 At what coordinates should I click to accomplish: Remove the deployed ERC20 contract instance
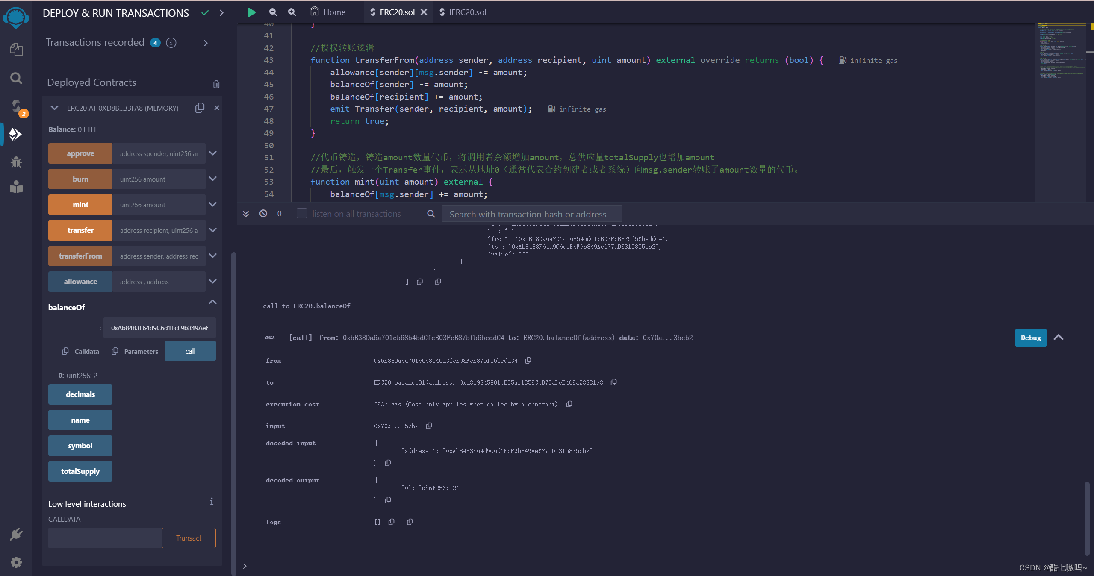coord(217,108)
